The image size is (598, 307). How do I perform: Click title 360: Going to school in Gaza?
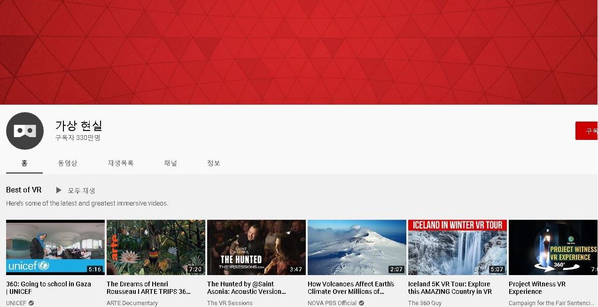coord(48,288)
